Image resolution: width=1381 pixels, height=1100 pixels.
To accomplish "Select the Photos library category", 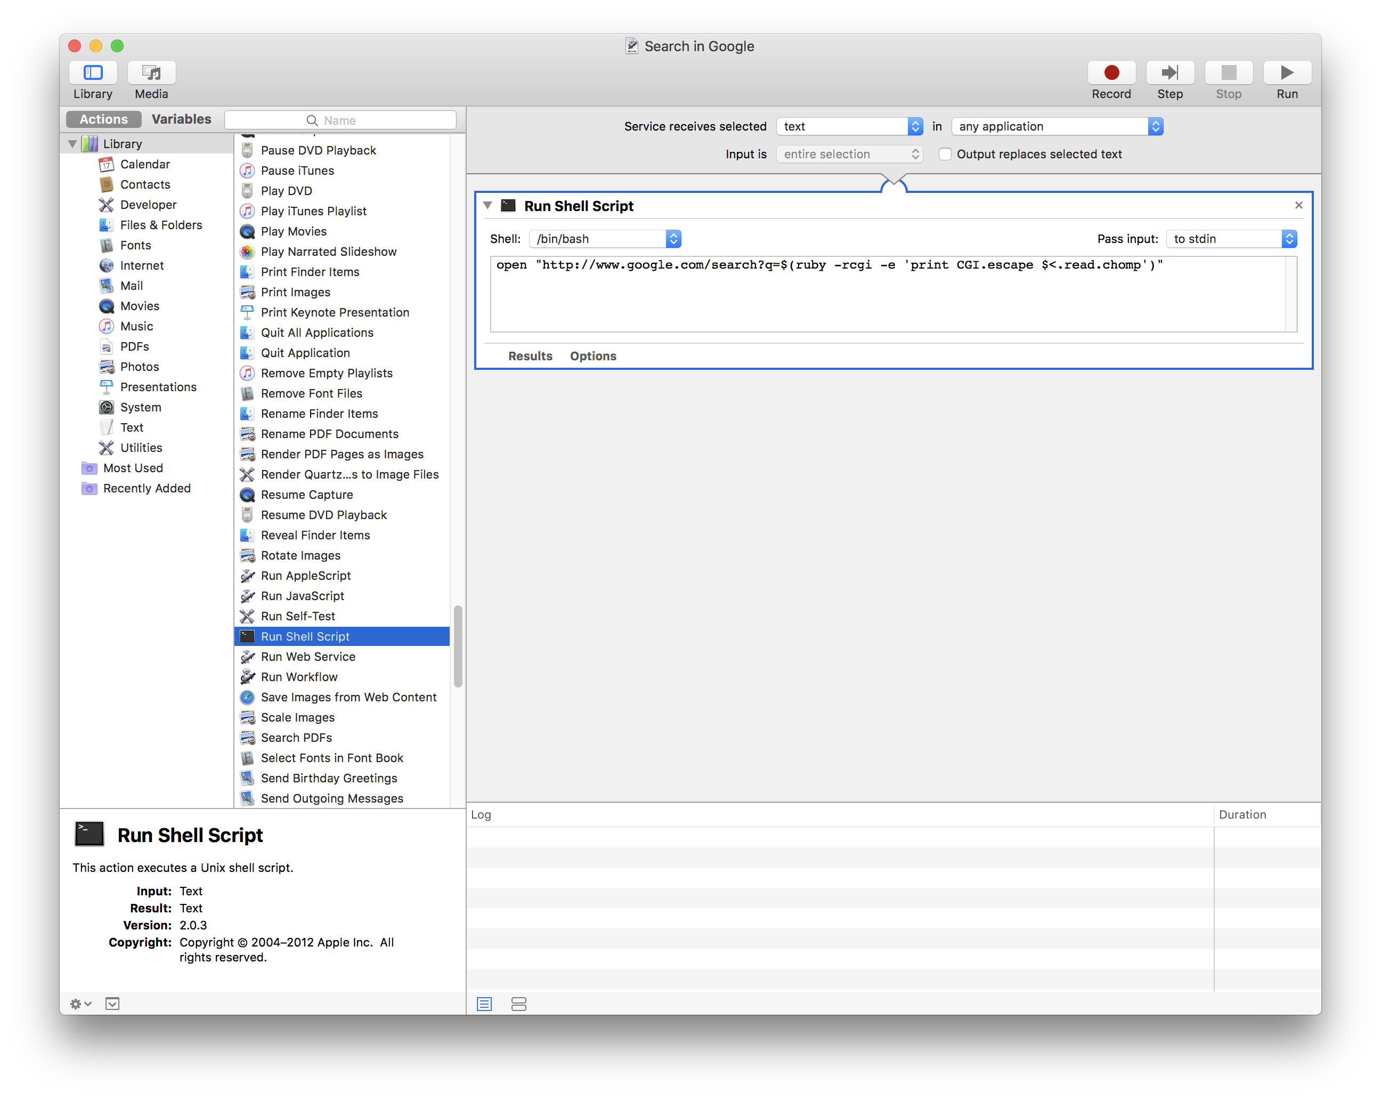I will coord(140,367).
